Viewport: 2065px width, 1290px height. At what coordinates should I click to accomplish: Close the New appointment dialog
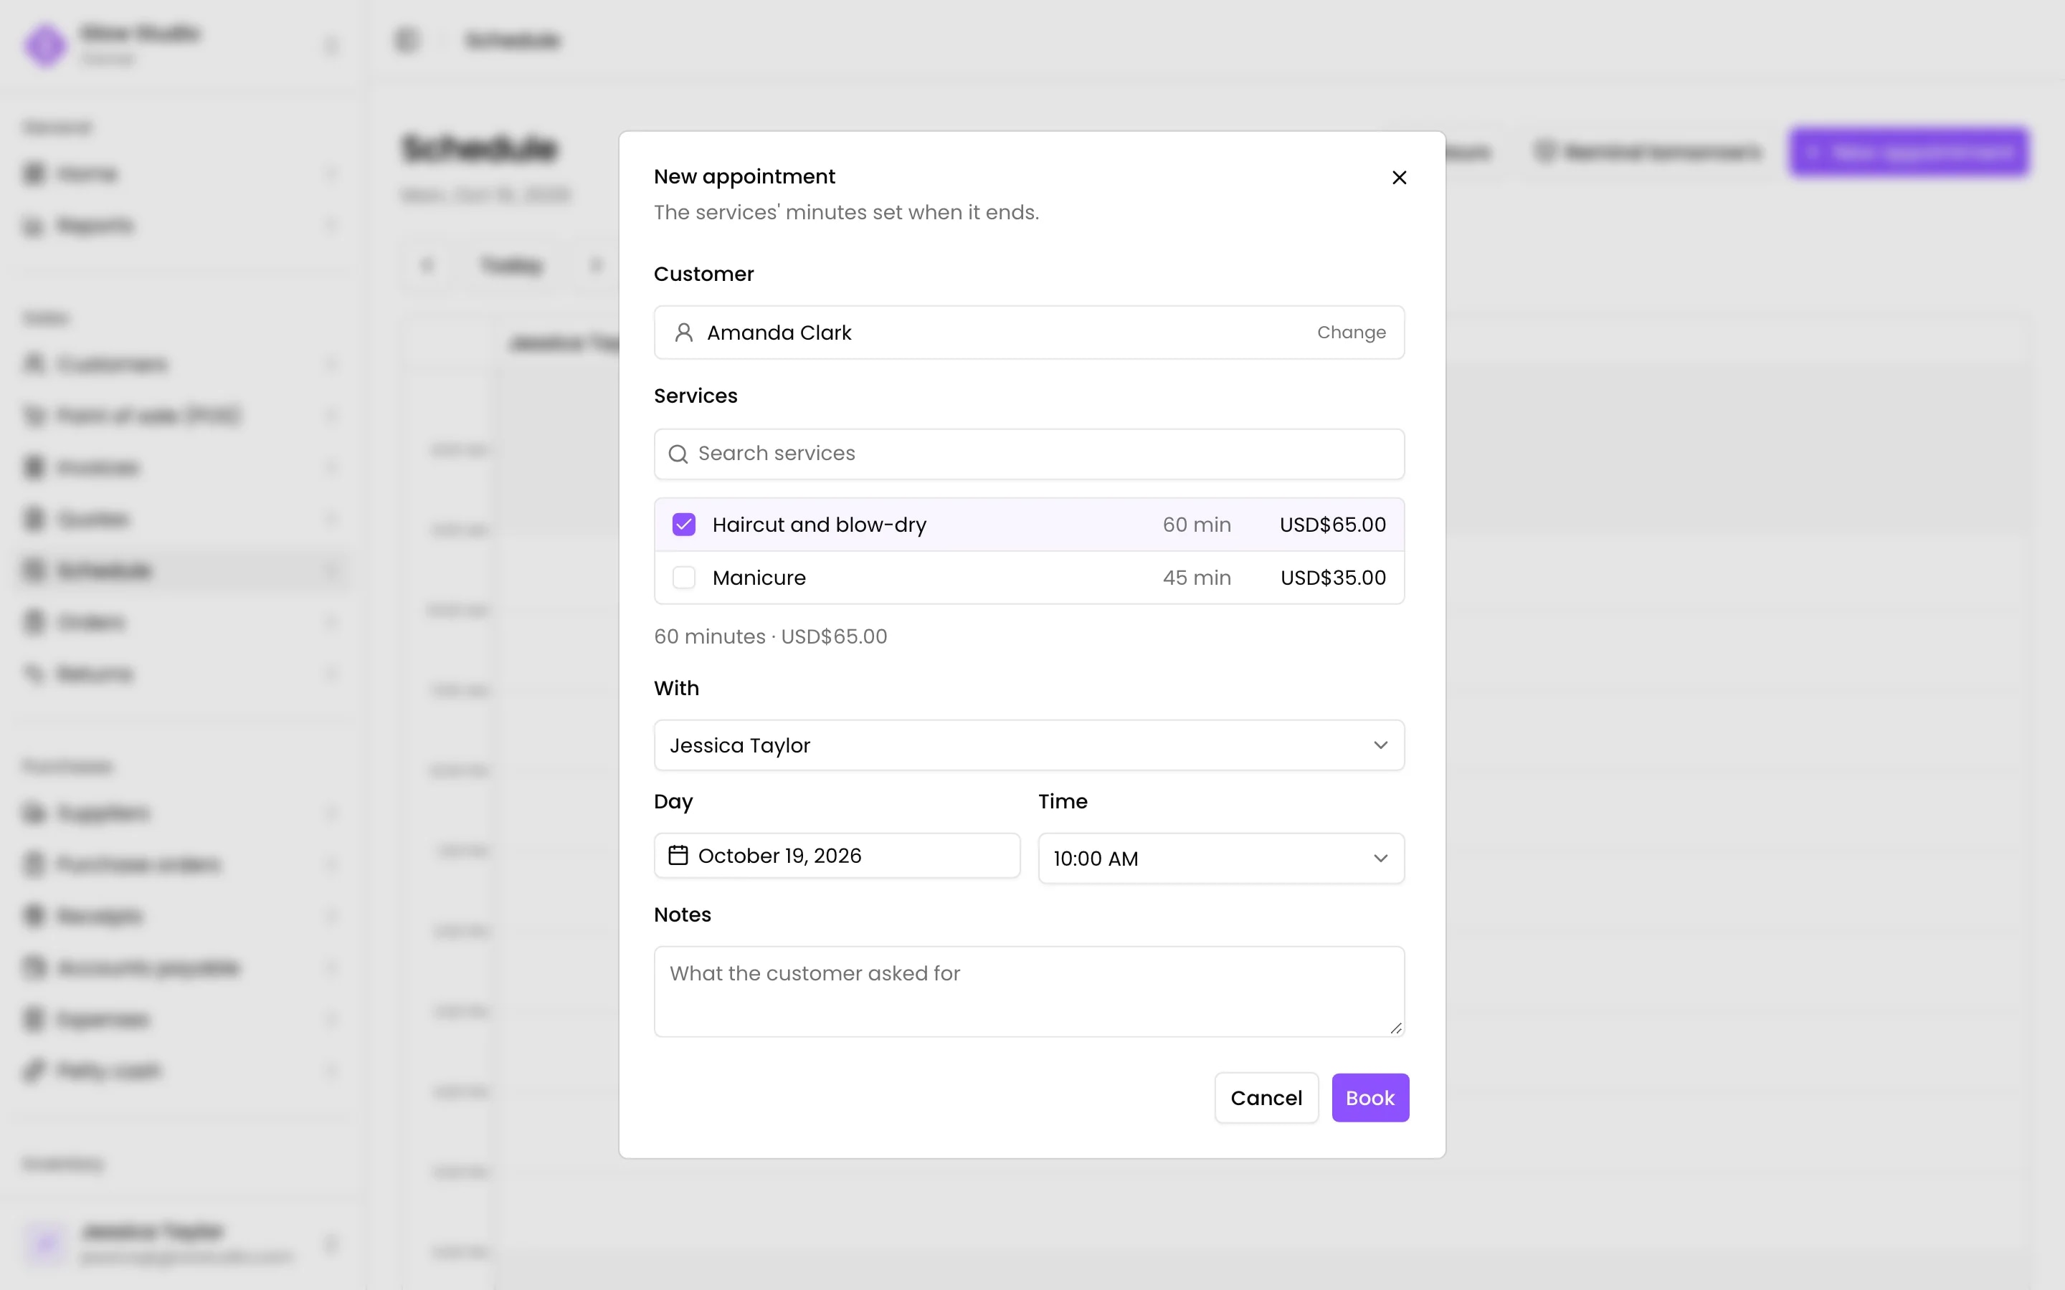[x=1400, y=178]
